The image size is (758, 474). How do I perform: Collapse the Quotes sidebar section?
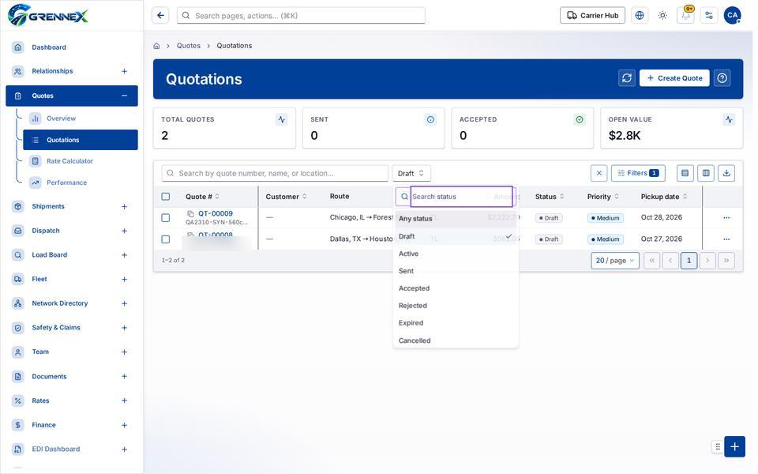tap(126, 96)
